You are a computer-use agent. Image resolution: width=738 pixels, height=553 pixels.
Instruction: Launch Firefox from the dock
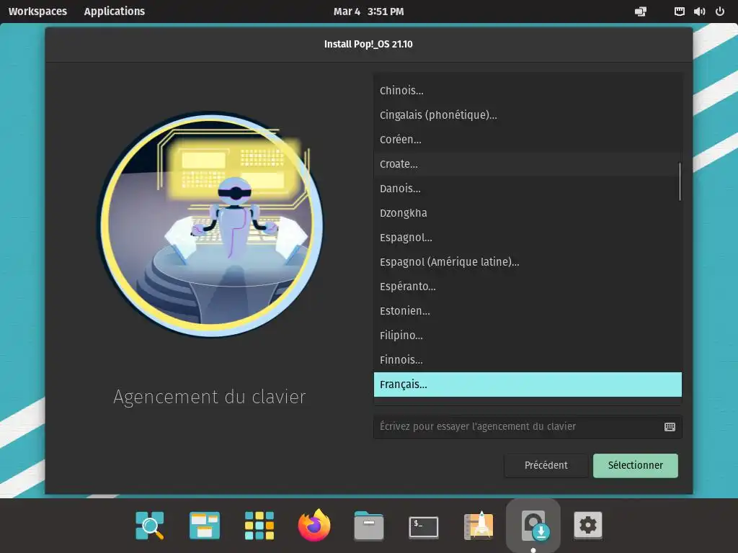point(314,525)
